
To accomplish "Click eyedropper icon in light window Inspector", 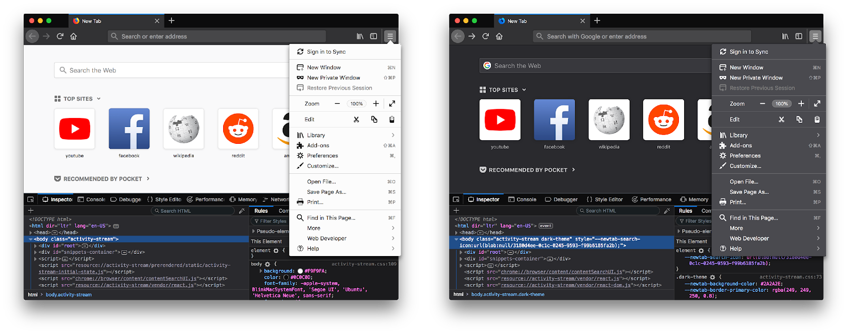I will tap(242, 211).
